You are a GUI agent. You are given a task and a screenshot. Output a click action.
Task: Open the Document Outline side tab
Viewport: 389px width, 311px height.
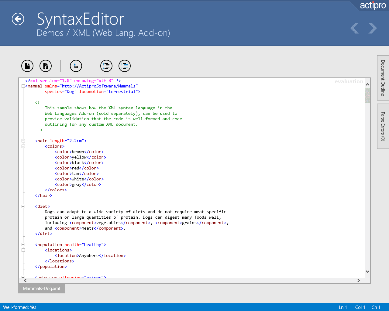383,78
